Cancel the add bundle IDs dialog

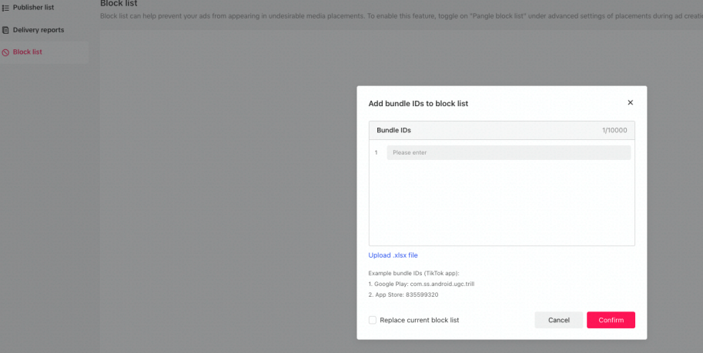click(x=559, y=320)
